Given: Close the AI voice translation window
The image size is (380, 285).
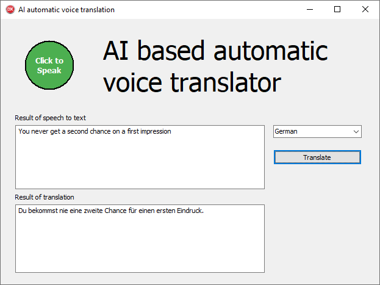Looking at the screenshot, I should 365,10.
